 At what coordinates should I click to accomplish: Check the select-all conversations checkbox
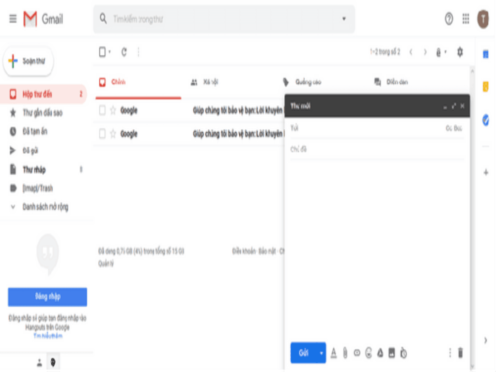pos(102,52)
